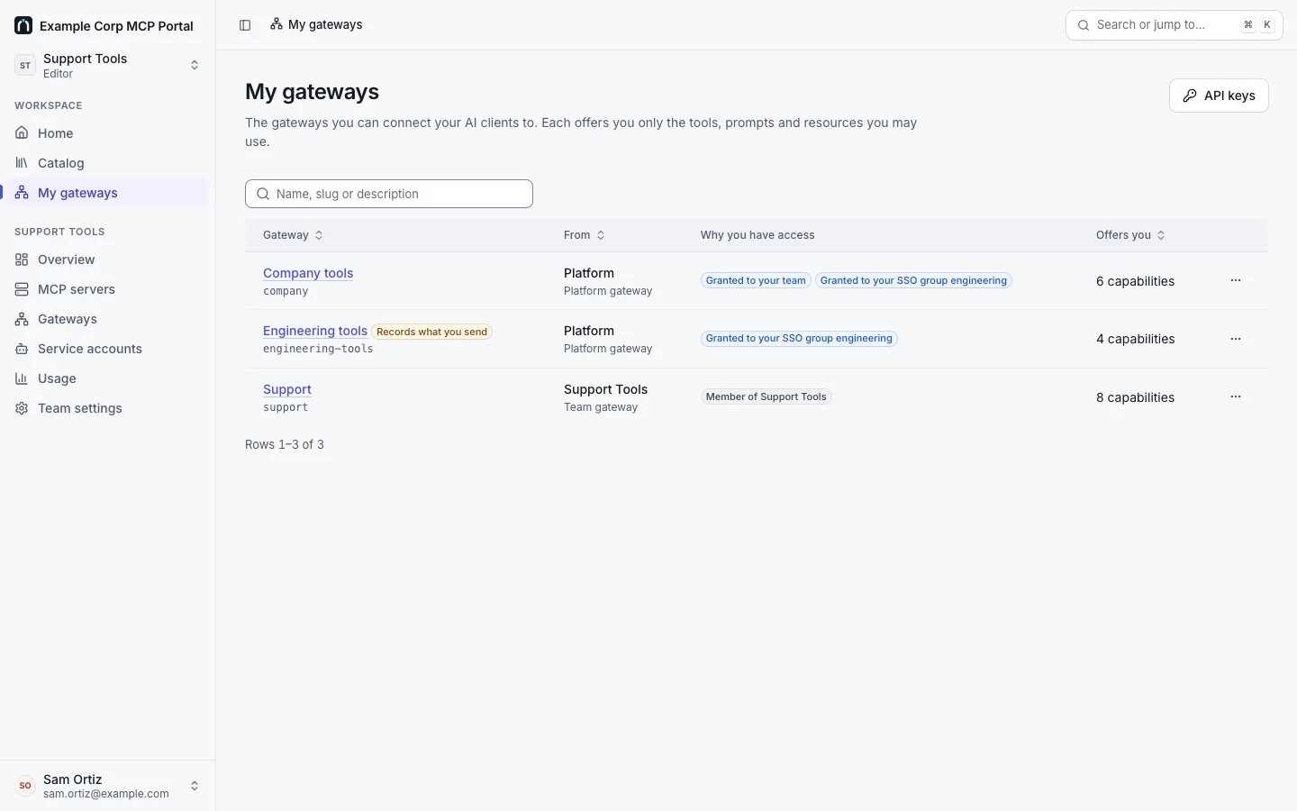Expand the Sam Ortiz account menu
This screenshot has height=811, width=1297.
[x=108, y=786]
